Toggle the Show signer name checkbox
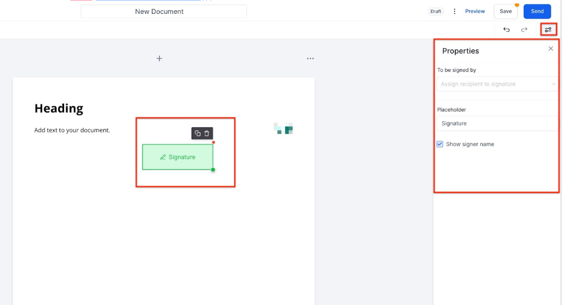563x305 pixels. [440, 144]
